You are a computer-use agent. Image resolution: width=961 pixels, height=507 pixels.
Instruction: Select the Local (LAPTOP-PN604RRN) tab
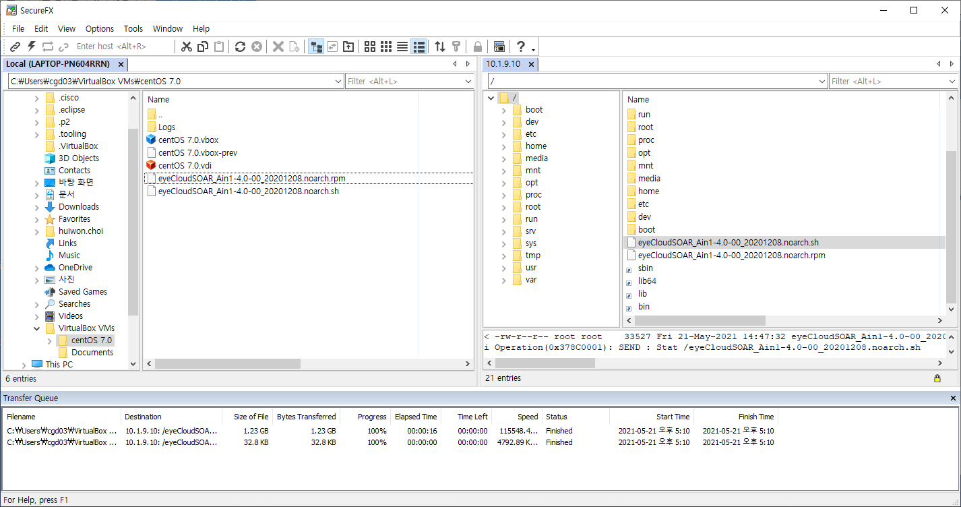58,64
